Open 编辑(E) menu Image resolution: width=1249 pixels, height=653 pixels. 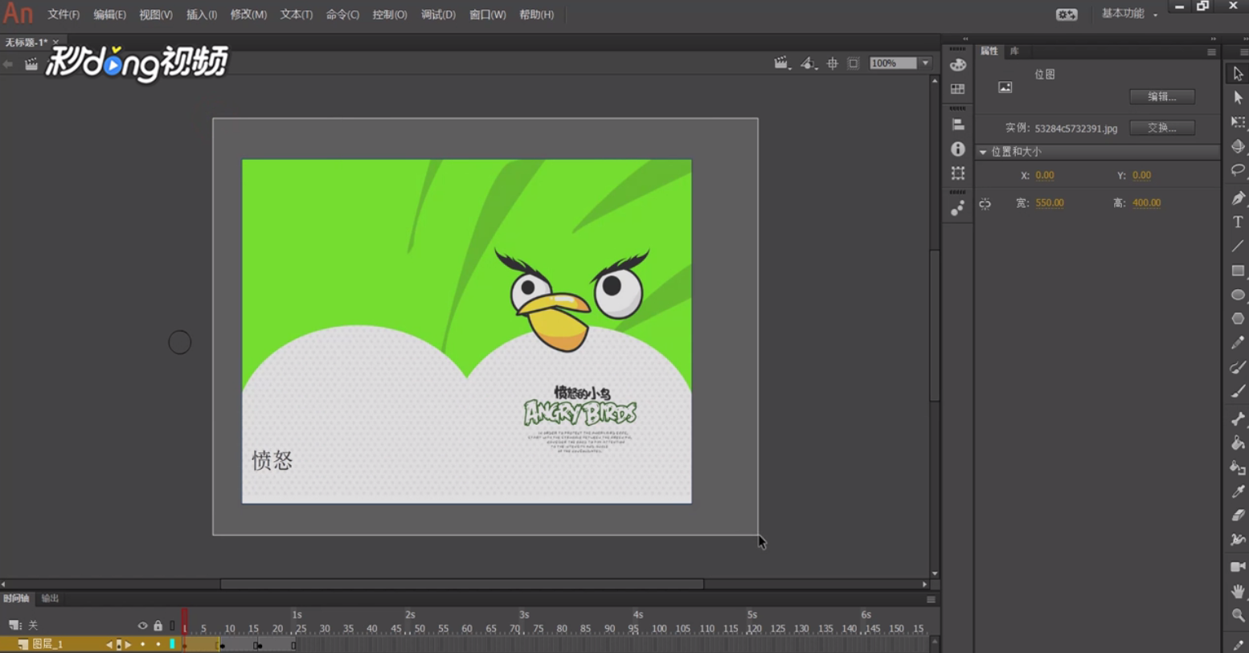coord(109,14)
